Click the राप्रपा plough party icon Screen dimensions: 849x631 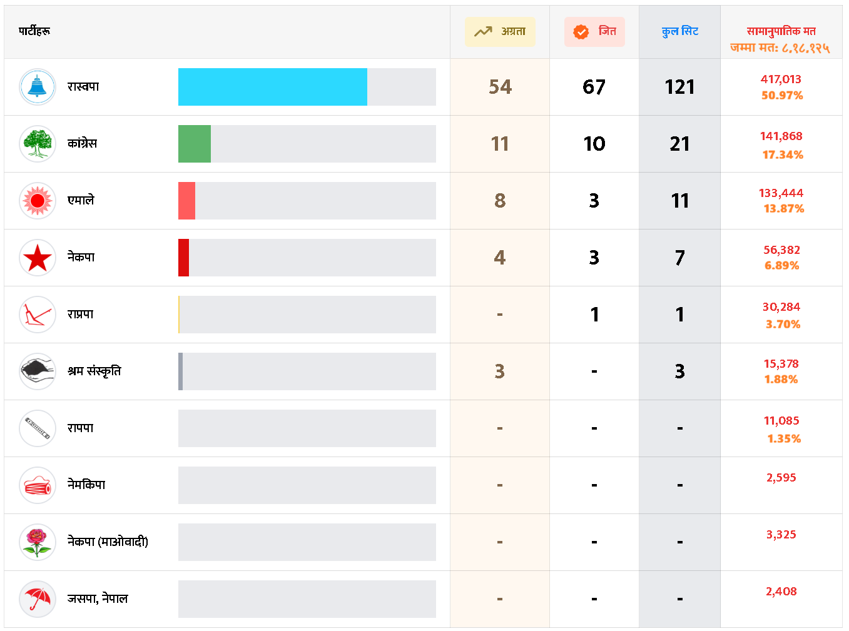38,315
